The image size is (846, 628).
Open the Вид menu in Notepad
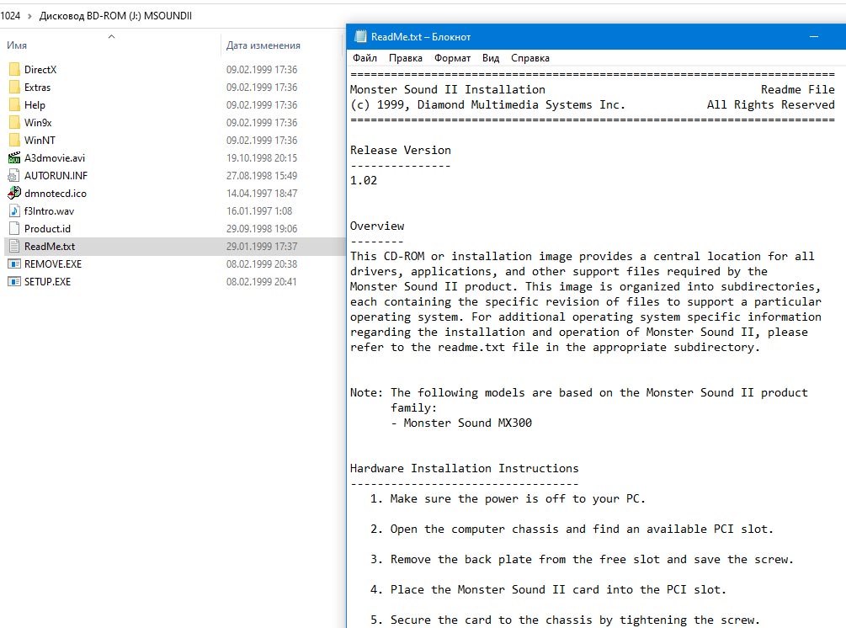pos(491,58)
